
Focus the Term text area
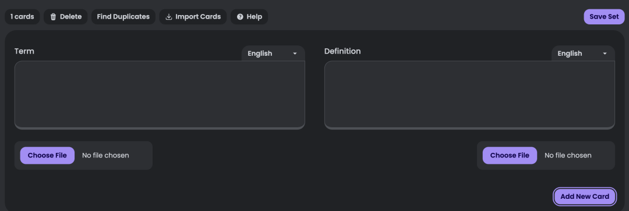(x=160, y=95)
